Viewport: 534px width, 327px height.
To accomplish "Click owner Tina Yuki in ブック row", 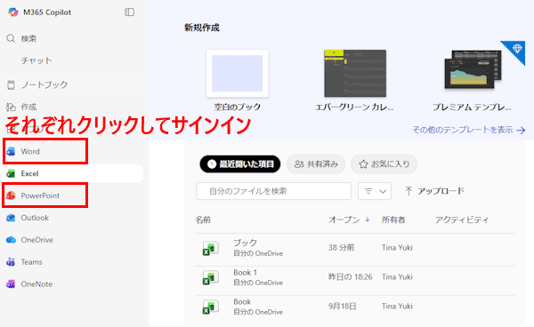I will 397,247.
